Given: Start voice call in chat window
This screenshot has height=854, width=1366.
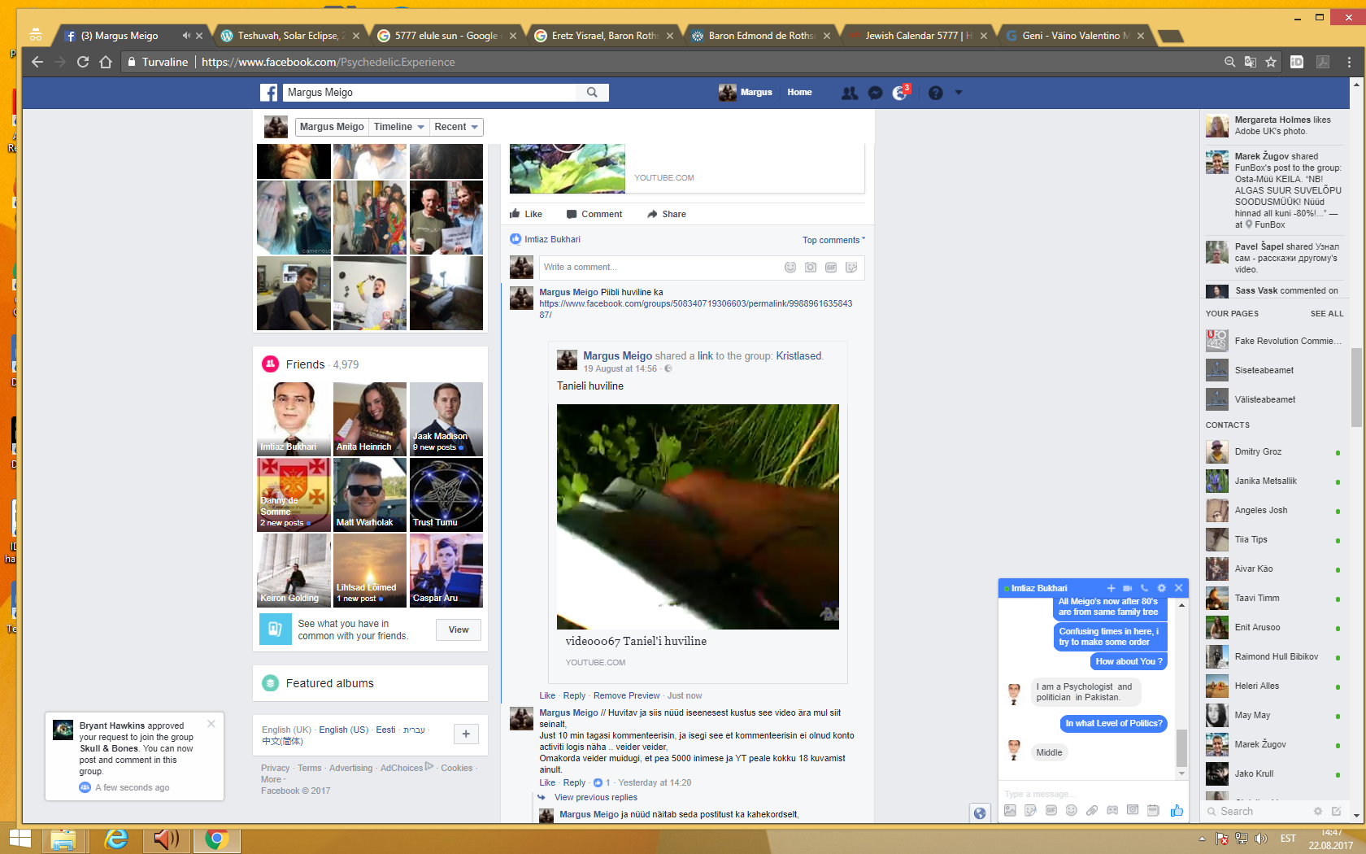Looking at the screenshot, I should coord(1144,588).
